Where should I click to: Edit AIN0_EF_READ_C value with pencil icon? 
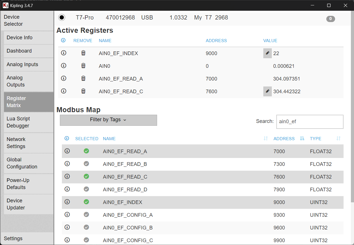coord(267,91)
